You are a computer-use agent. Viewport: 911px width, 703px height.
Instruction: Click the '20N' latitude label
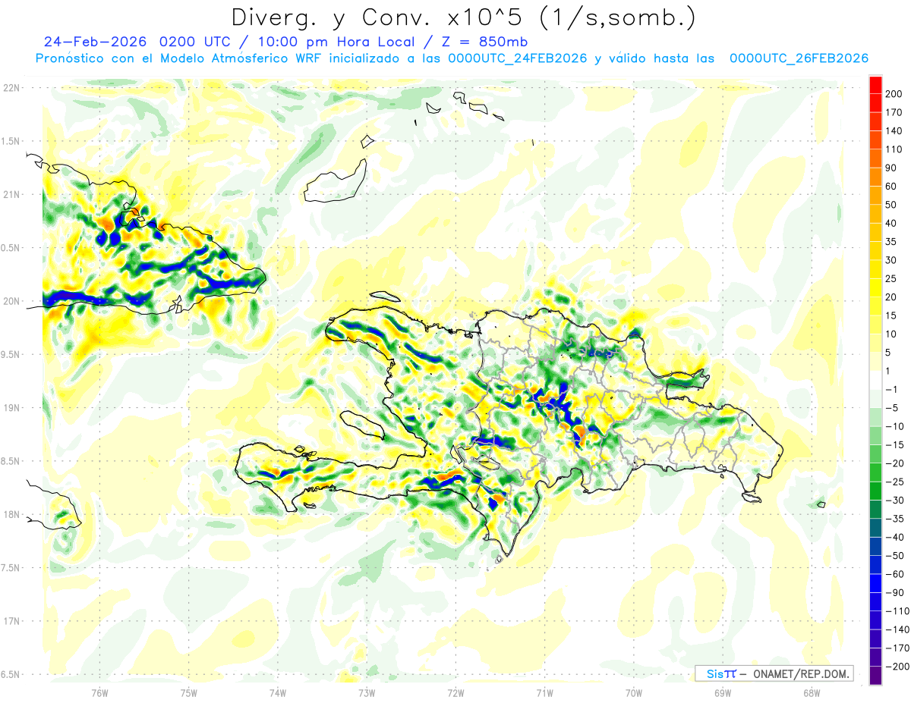coord(11,301)
